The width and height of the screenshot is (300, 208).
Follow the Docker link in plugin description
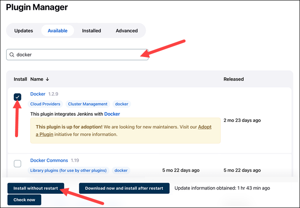click(112, 114)
